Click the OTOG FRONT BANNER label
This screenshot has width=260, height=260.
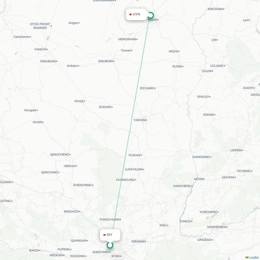(40, 26)
